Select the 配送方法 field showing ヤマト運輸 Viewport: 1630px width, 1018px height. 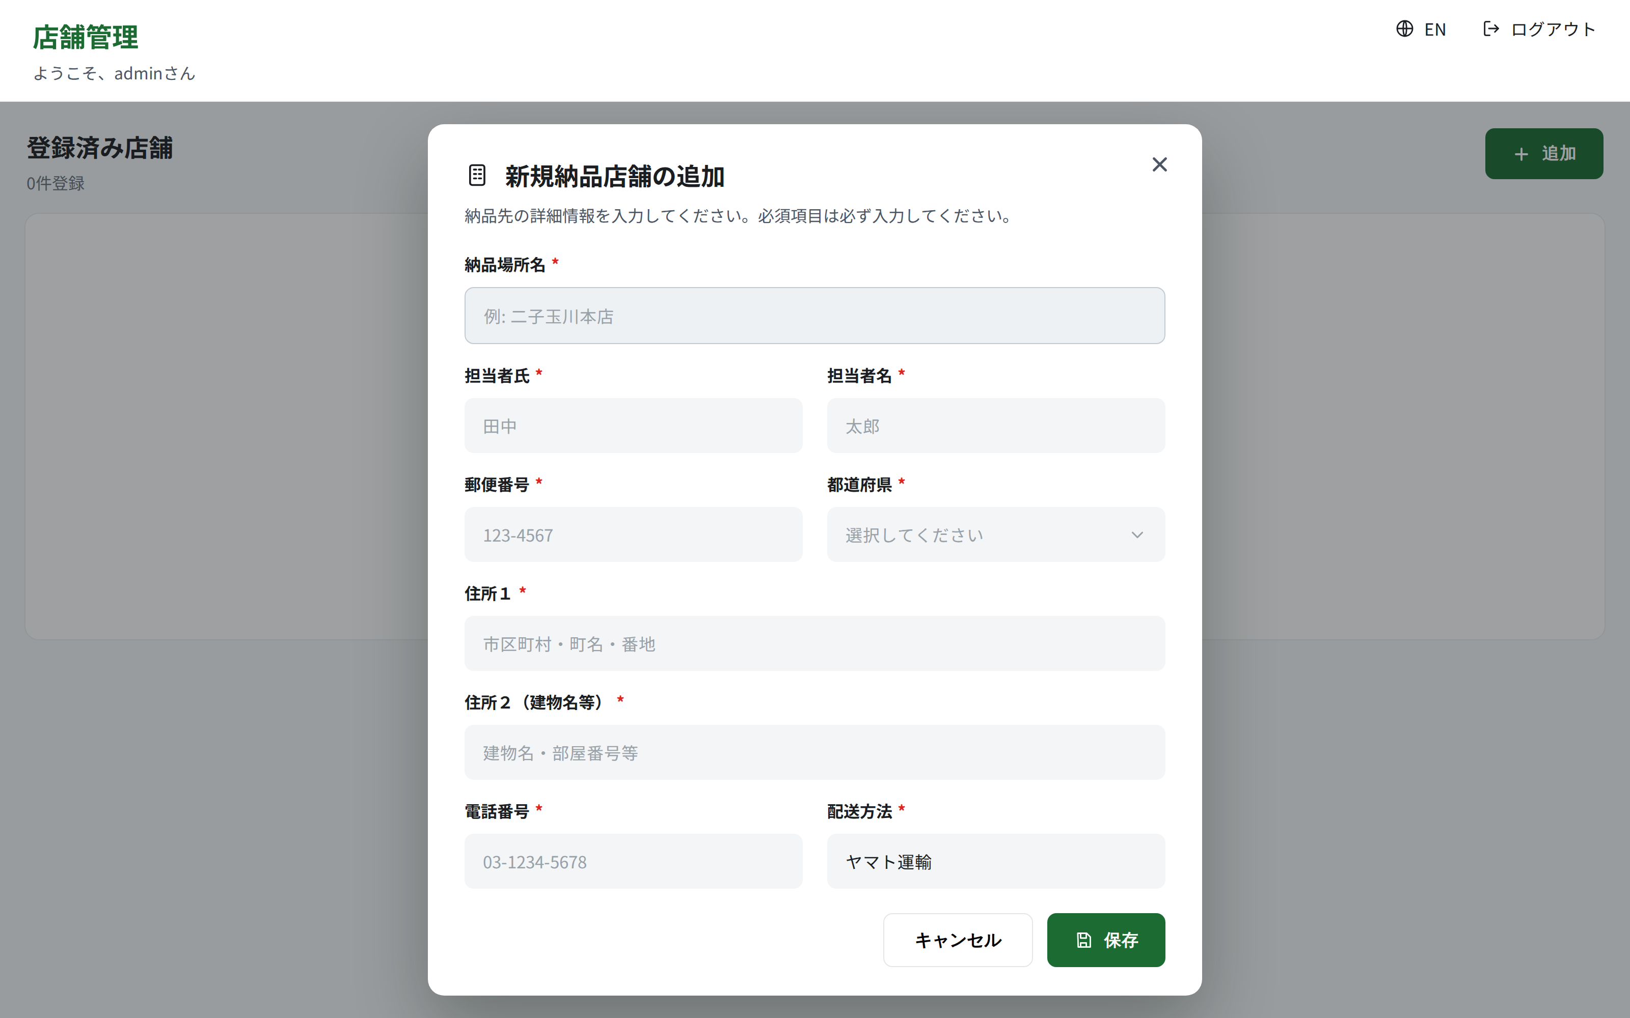click(x=995, y=861)
